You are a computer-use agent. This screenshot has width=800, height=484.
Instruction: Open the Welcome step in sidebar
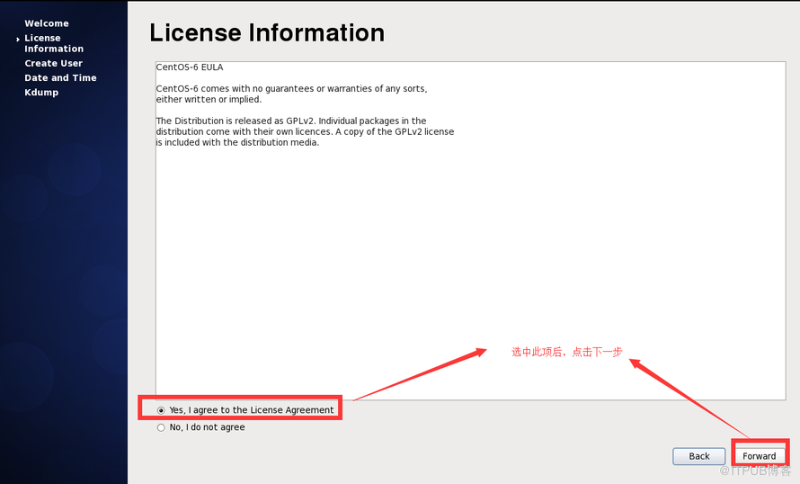coord(47,23)
